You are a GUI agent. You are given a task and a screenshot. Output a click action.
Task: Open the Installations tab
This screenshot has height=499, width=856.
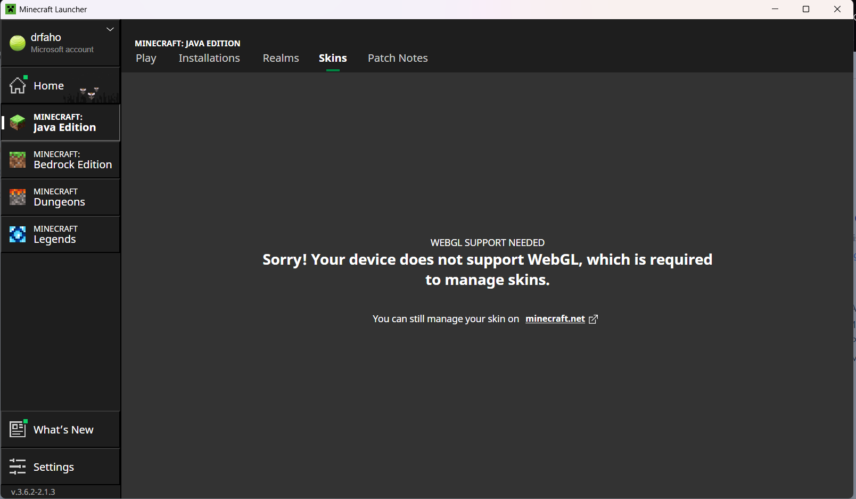click(x=209, y=58)
